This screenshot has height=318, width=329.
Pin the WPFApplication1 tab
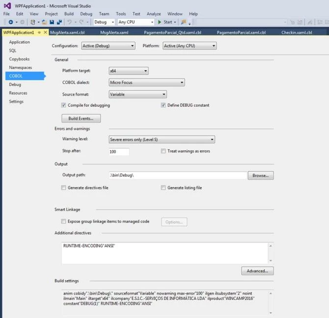pyautogui.click(x=39, y=32)
